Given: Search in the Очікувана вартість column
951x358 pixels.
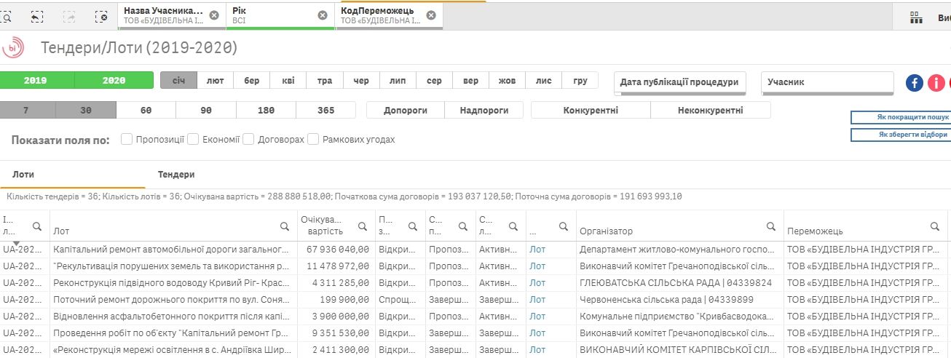Looking at the screenshot, I should pyautogui.click(x=363, y=226).
